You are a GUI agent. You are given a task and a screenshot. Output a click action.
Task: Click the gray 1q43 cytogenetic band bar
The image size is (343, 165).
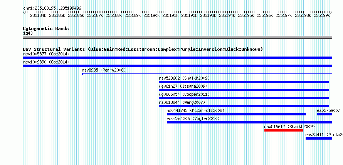pos(177,37)
